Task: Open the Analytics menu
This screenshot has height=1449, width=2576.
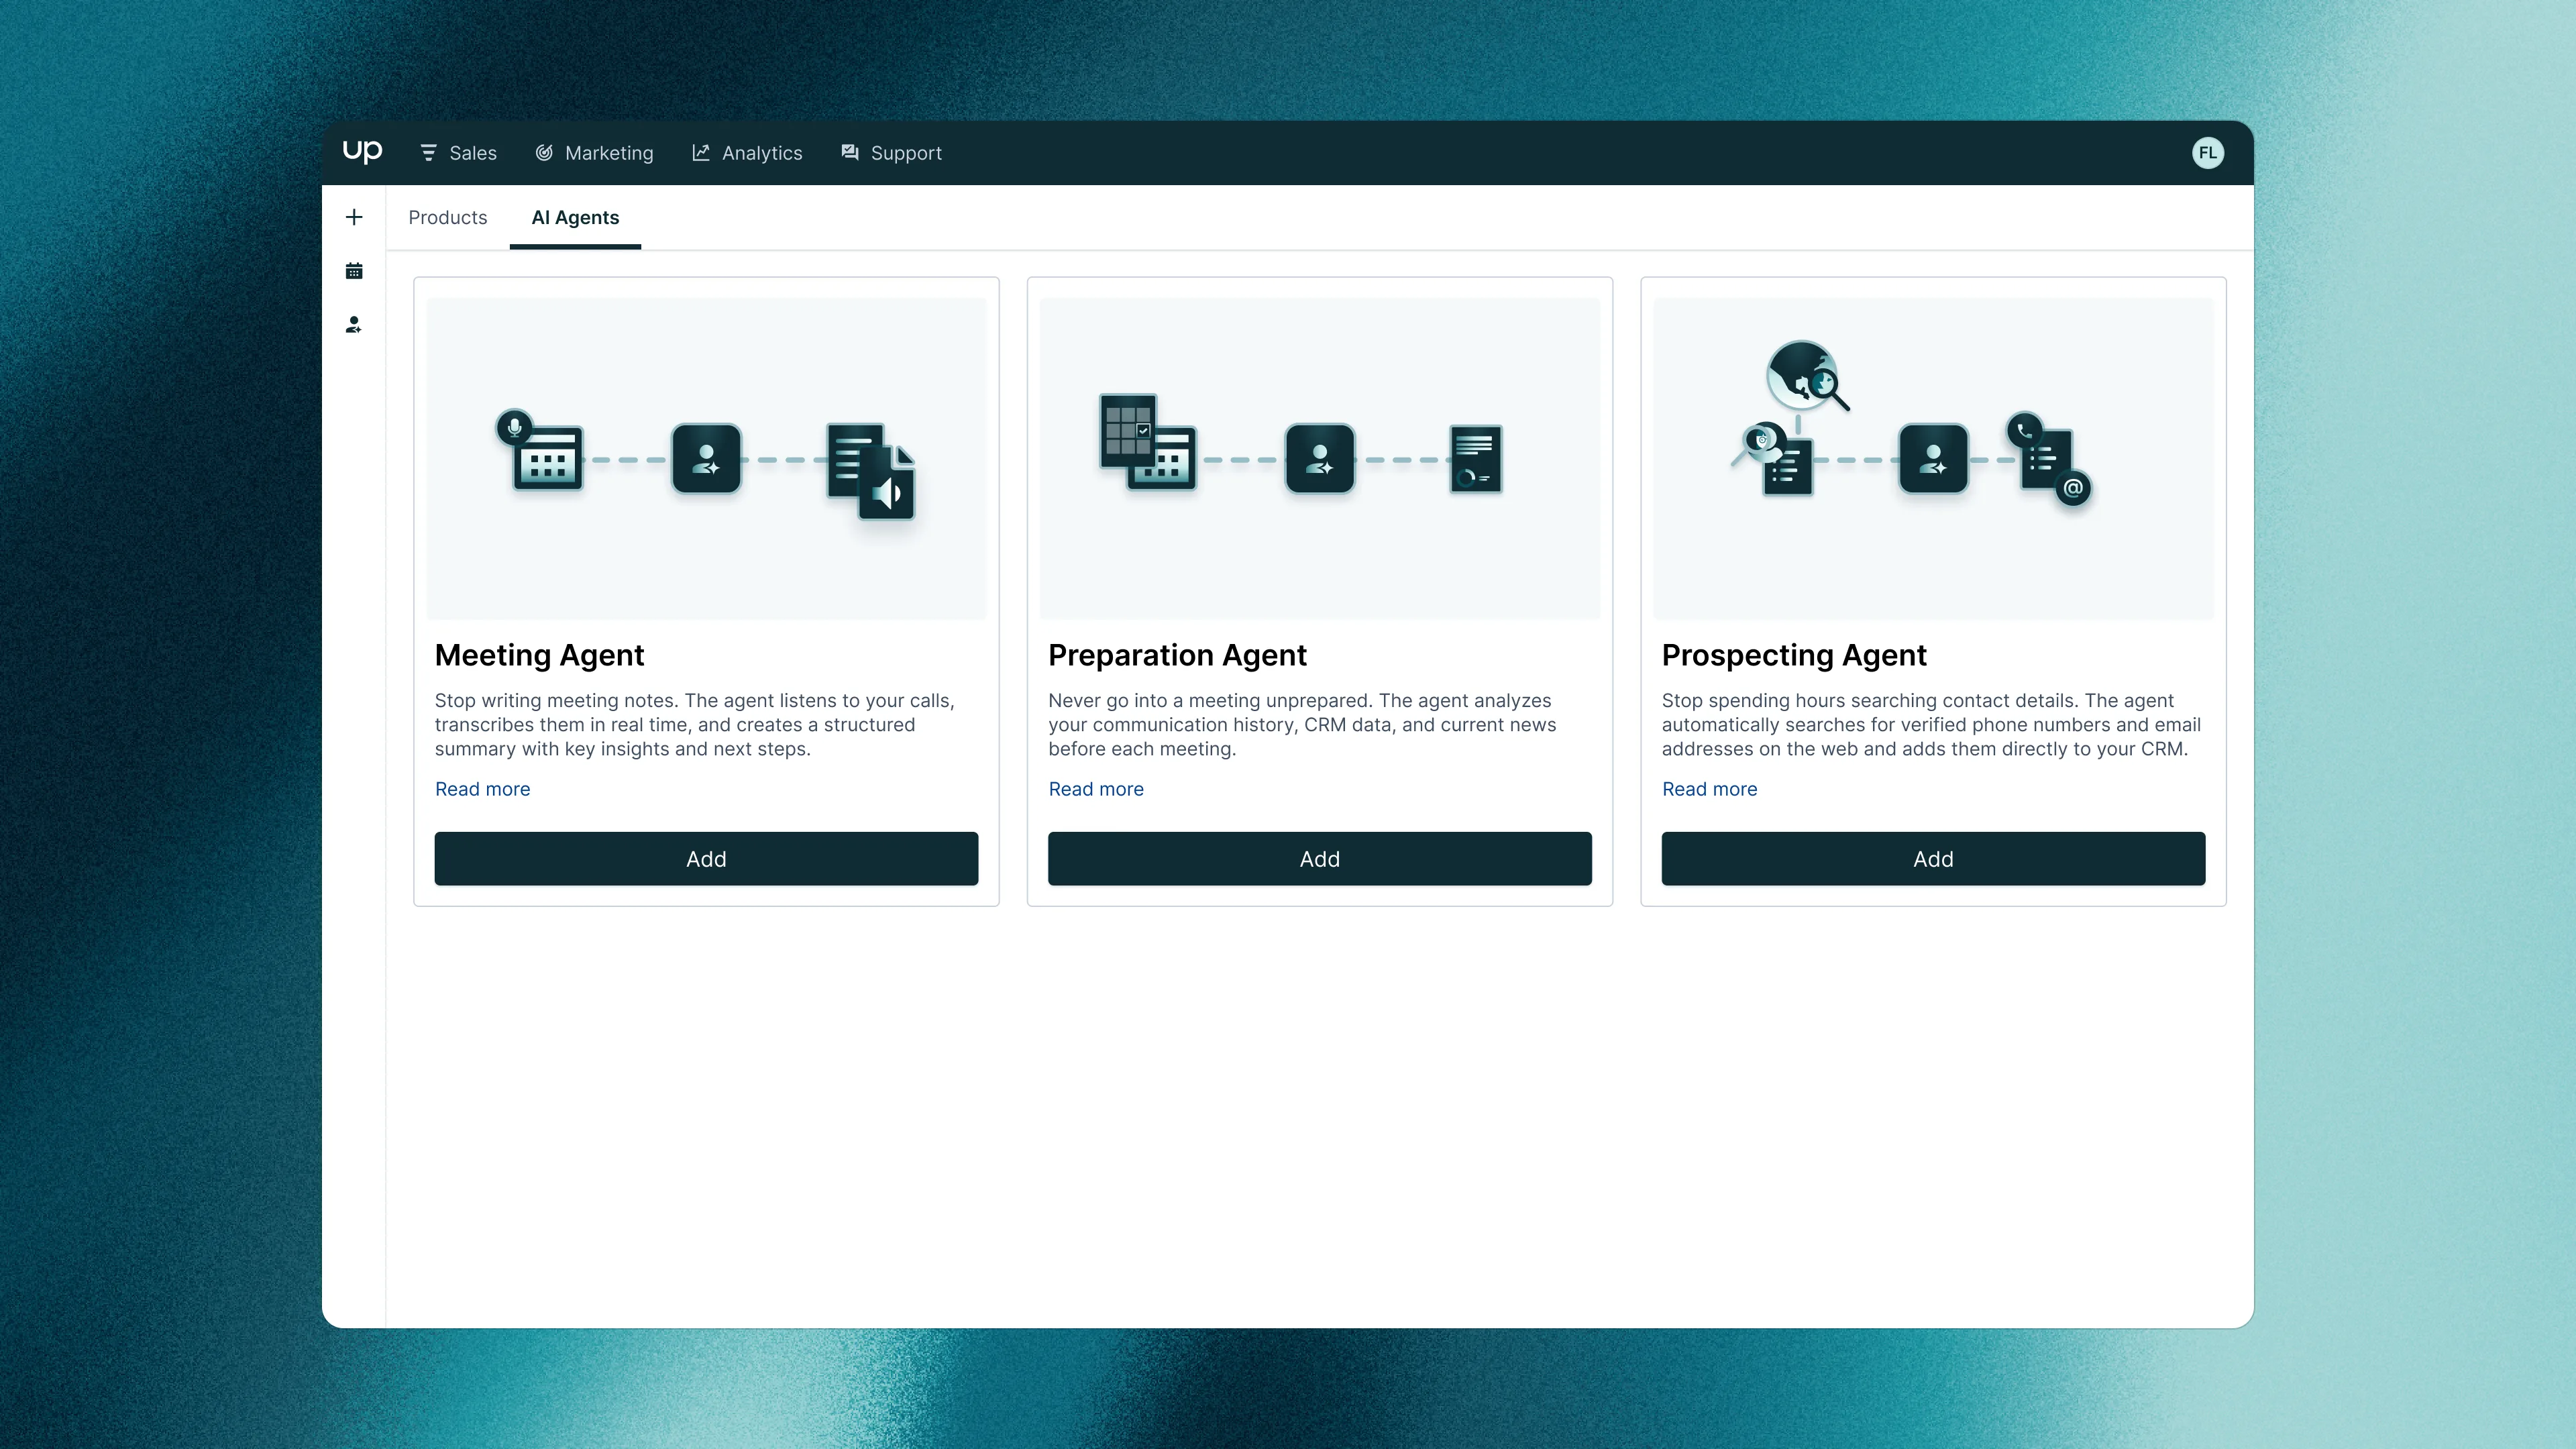Action: [x=747, y=153]
